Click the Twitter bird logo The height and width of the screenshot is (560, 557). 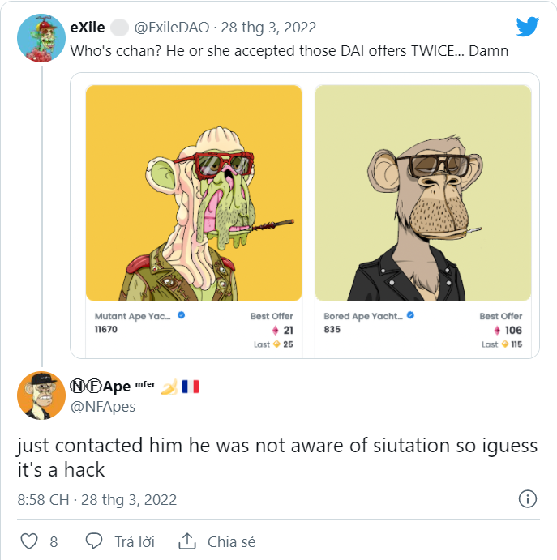coord(528,27)
